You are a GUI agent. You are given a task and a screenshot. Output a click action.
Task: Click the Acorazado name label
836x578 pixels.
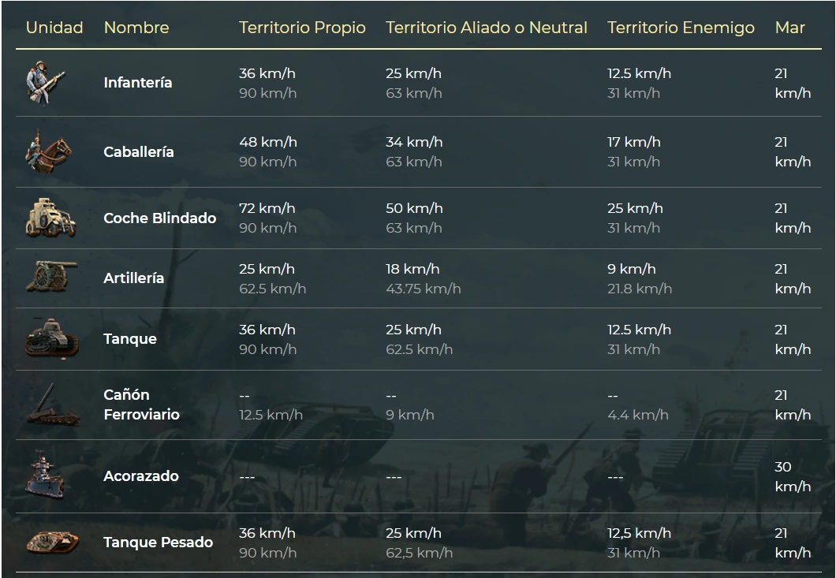click(141, 476)
